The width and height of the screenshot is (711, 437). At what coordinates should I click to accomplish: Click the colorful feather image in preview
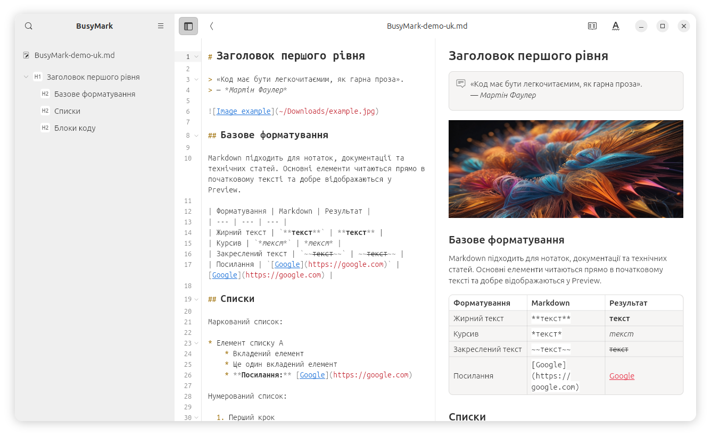(566, 169)
